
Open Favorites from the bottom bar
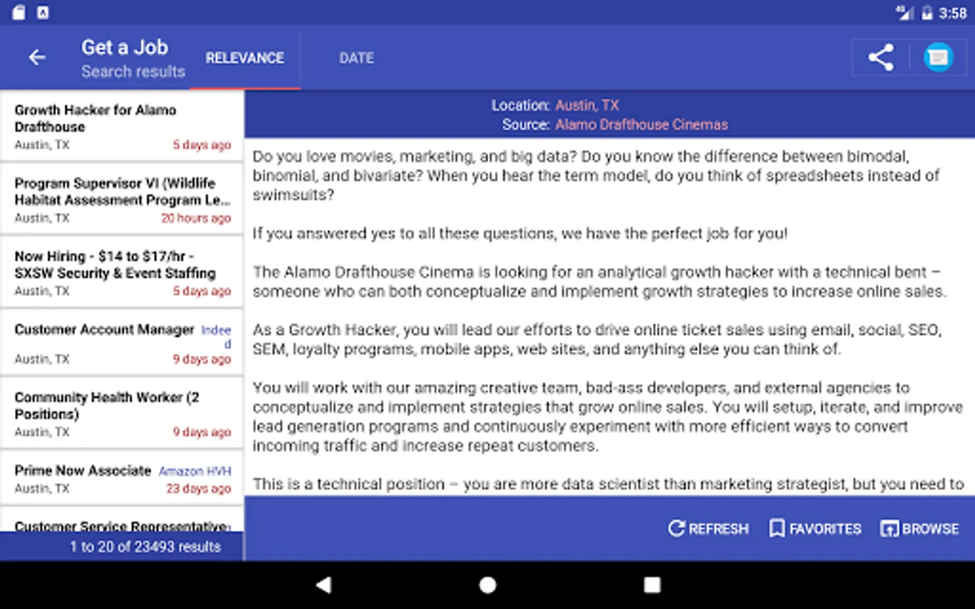pyautogui.click(x=815, y=528)
